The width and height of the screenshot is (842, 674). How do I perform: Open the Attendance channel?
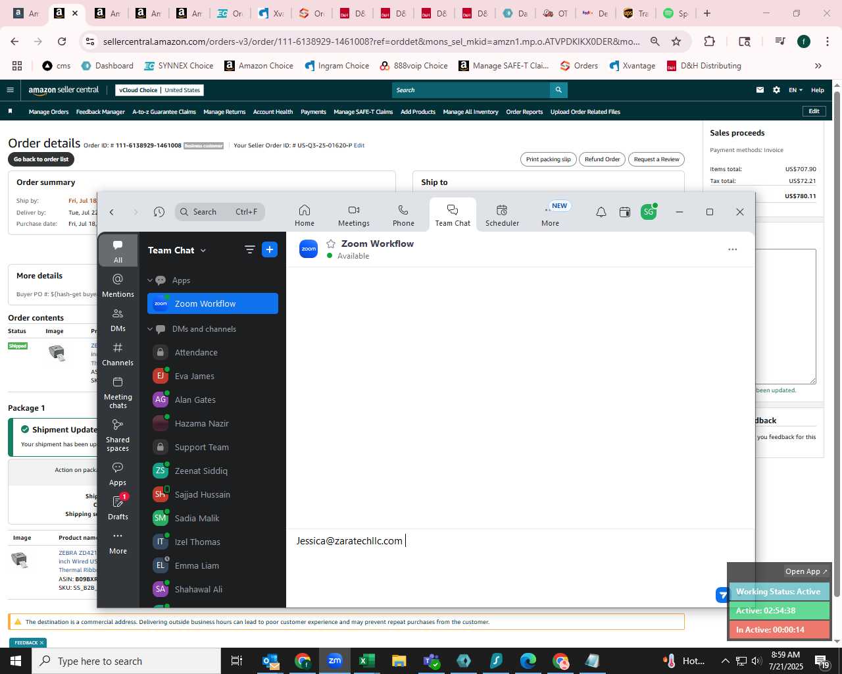pos(212,352)
